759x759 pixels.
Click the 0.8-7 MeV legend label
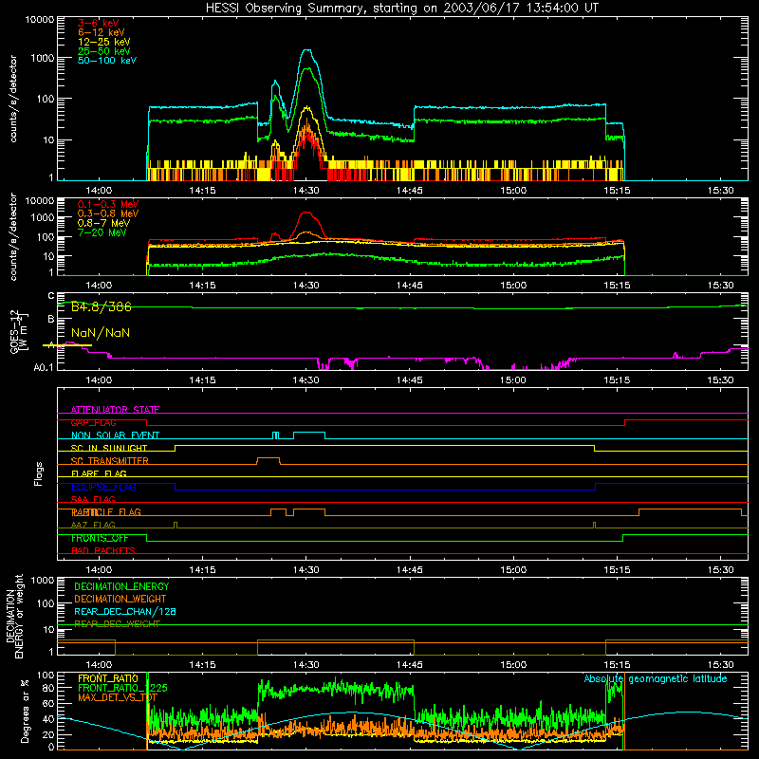click(x=104, y=223)
